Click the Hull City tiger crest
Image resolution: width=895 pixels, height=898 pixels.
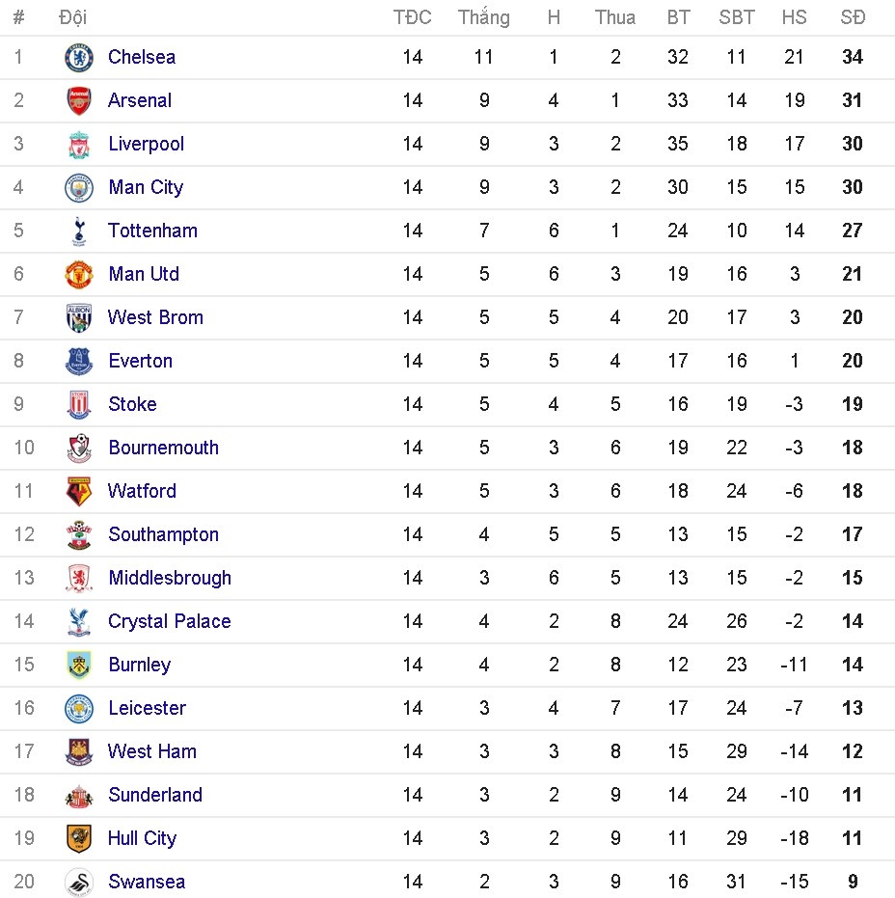click(79, 839)
